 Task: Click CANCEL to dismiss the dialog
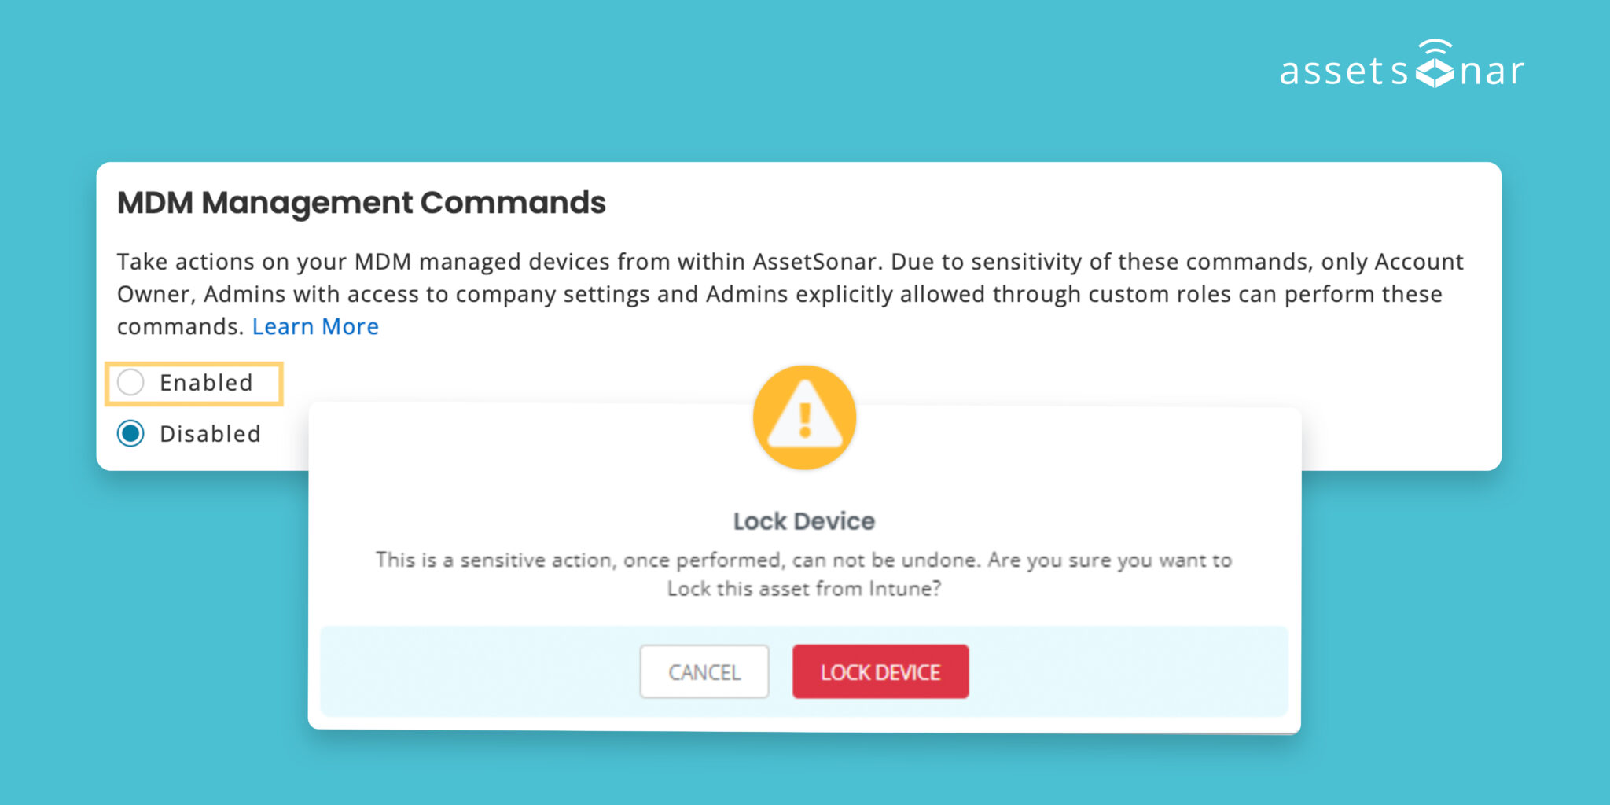(704, 672)
